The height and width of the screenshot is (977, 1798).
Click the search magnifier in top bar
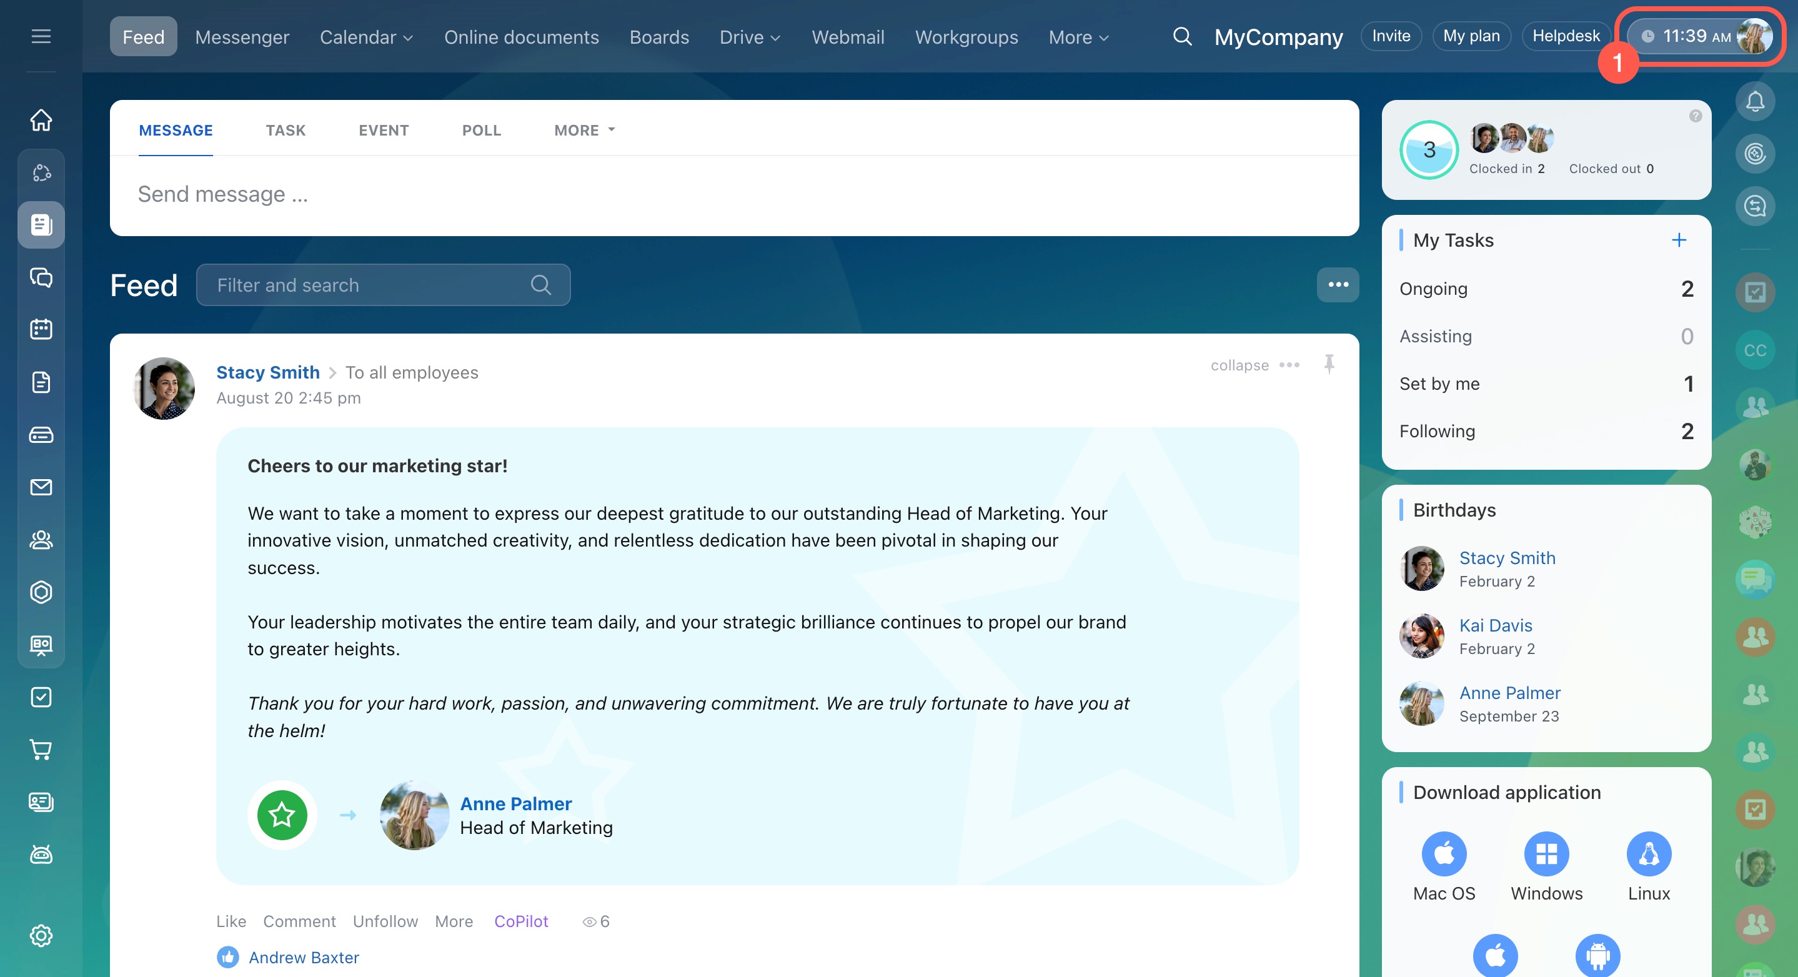1181,36
